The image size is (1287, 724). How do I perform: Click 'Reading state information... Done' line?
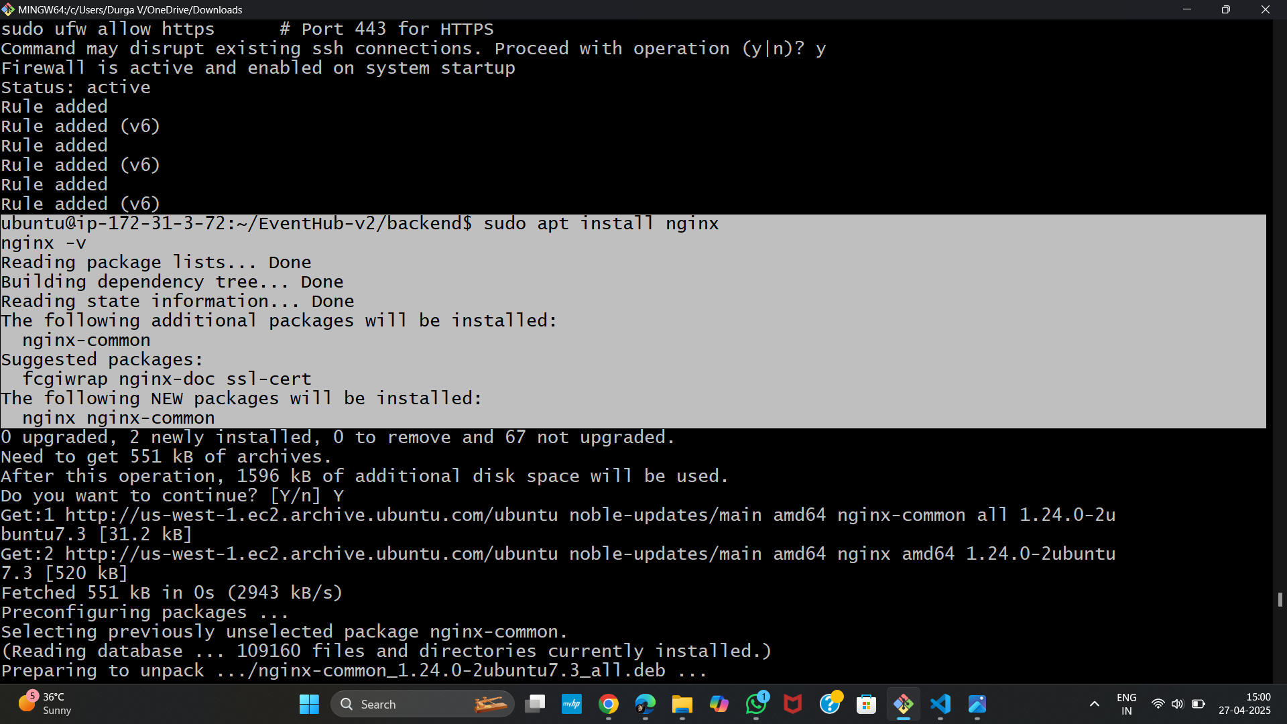click(178, 302)
